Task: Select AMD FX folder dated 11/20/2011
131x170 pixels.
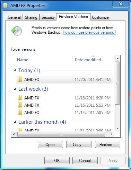Action: tap(64, 80)
